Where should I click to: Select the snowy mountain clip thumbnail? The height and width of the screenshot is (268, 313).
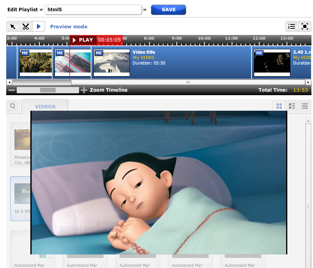click(x=112, y=63)
